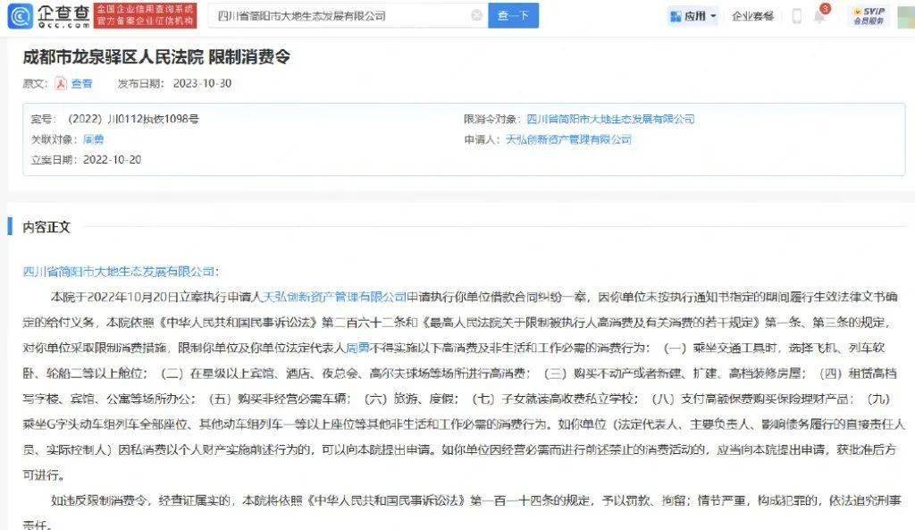Open the 限消令对象 company link
The width and height of the screenshot is (915, 530).
(x=610, y=119)
